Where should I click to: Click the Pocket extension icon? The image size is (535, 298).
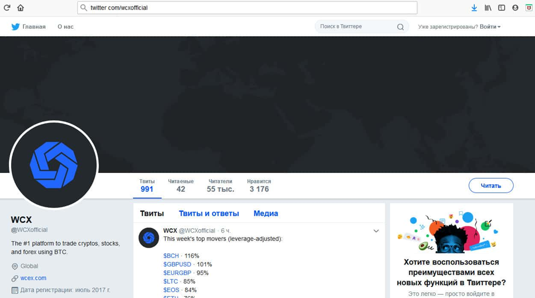[529, 7]
